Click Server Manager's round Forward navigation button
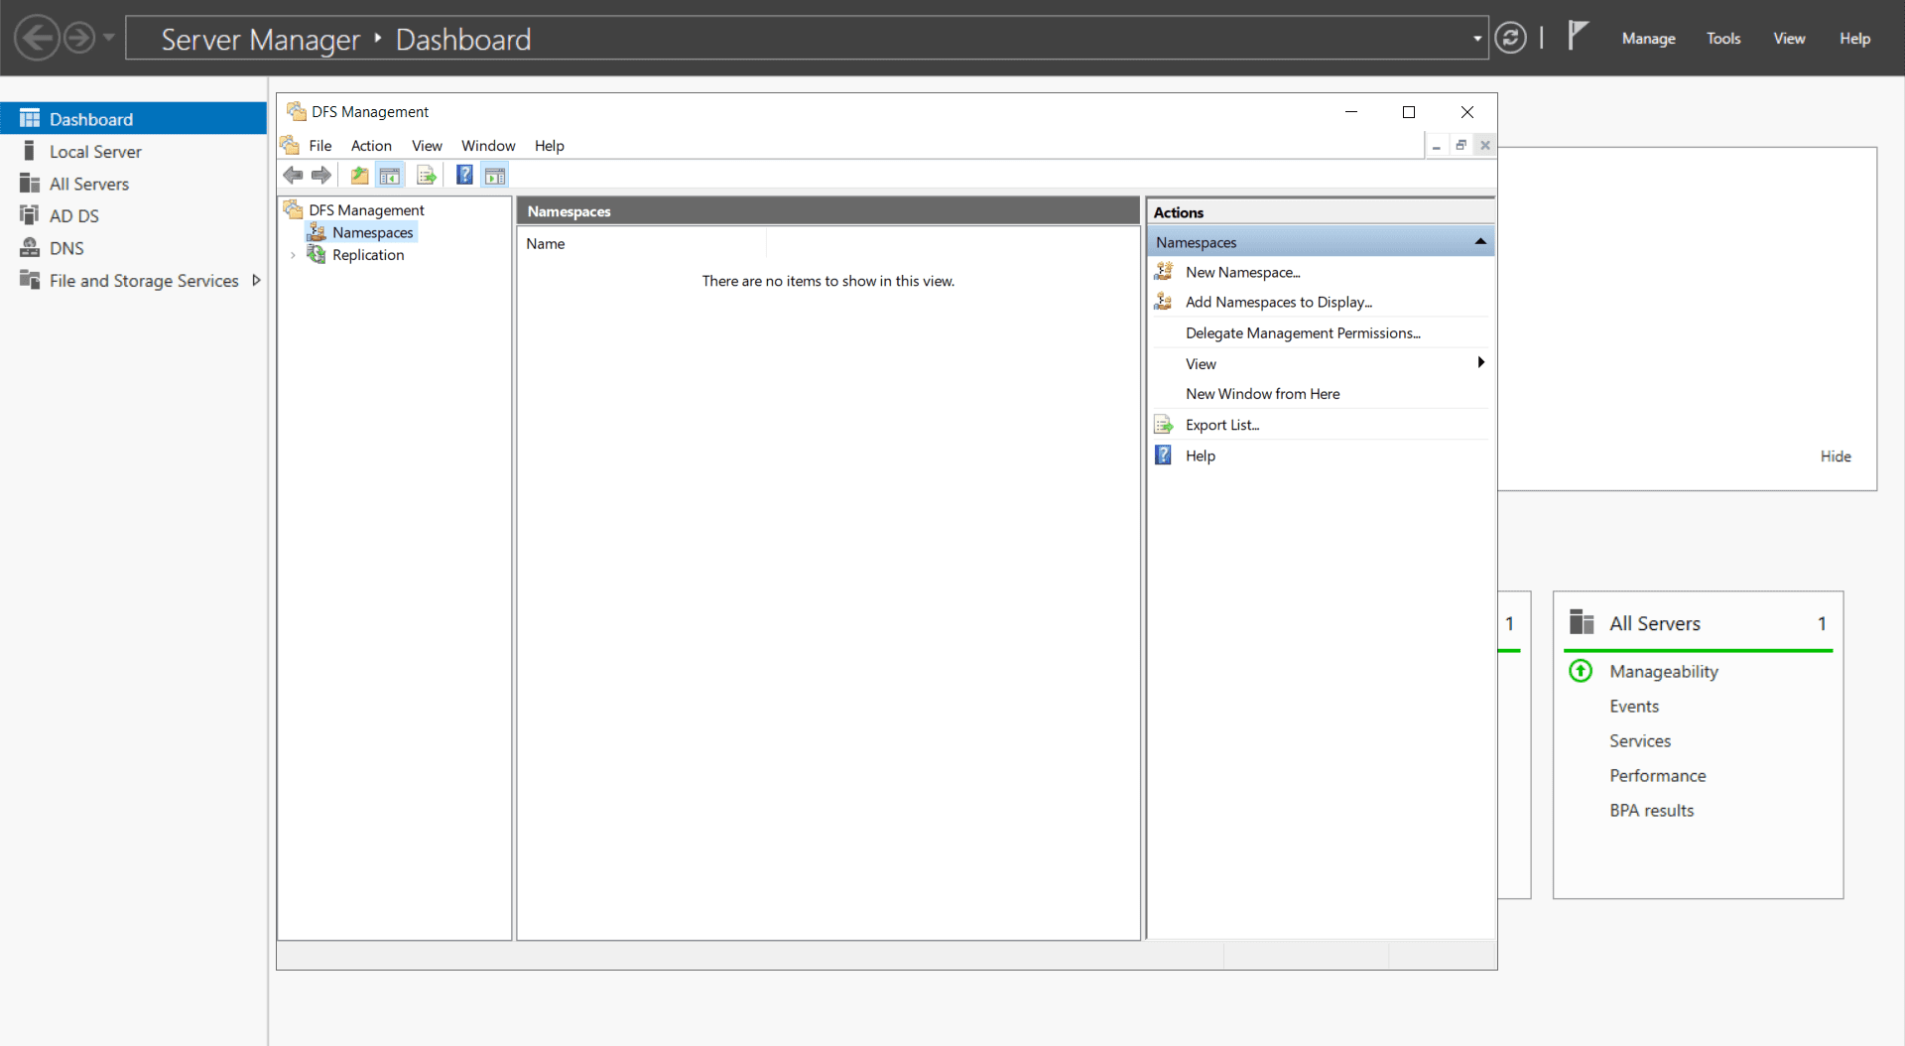This screenshot has height=1046, width=1905. tap(79, 39)
